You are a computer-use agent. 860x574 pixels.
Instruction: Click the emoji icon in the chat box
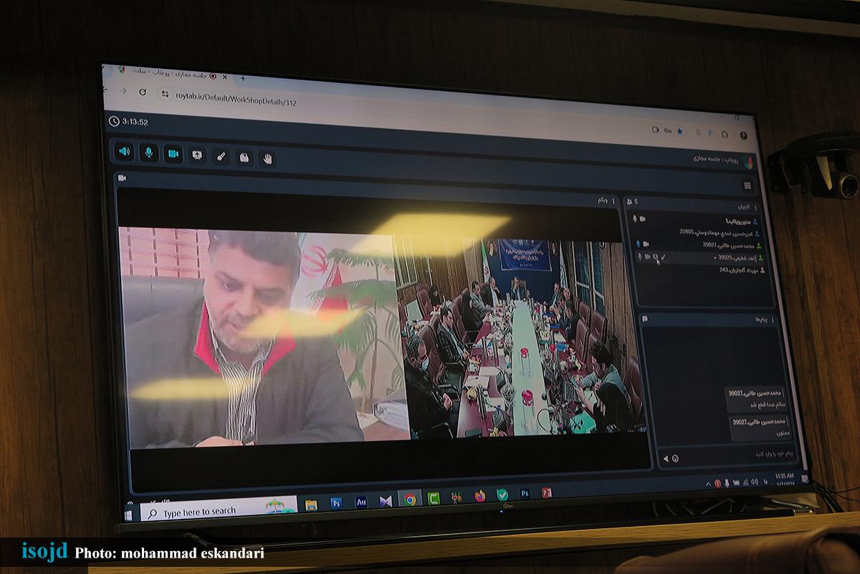(675, 459)
